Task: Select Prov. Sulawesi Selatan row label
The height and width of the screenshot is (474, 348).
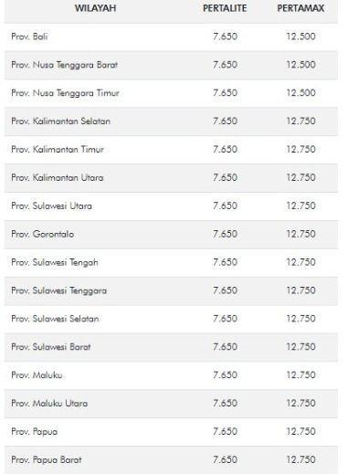Action: [55, 319]
